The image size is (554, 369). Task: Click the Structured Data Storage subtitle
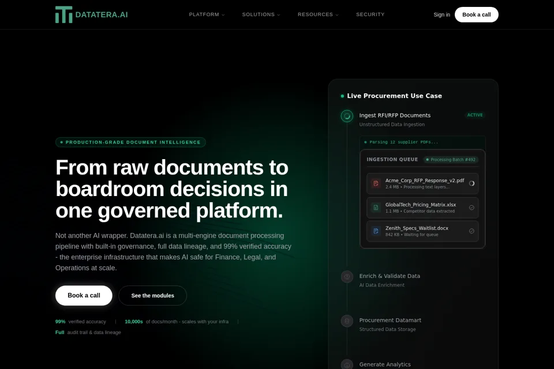[x=387, y=329]
